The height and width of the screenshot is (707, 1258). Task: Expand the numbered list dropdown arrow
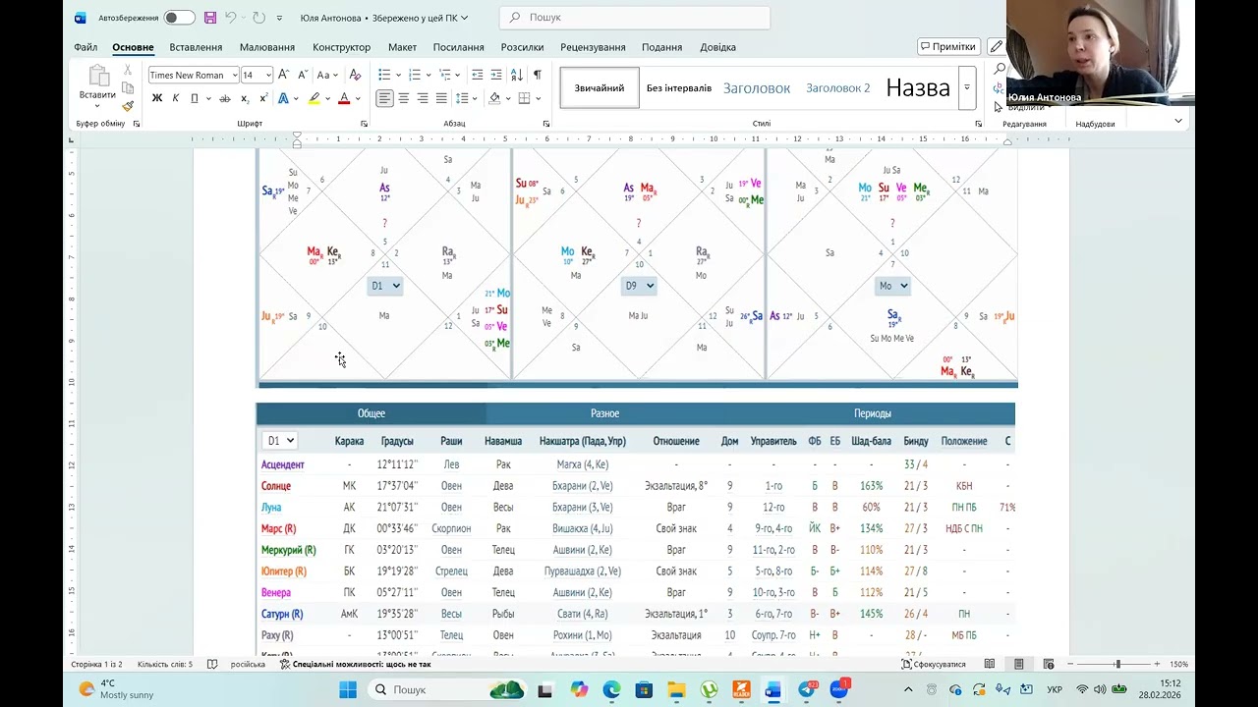pos(428,75)
